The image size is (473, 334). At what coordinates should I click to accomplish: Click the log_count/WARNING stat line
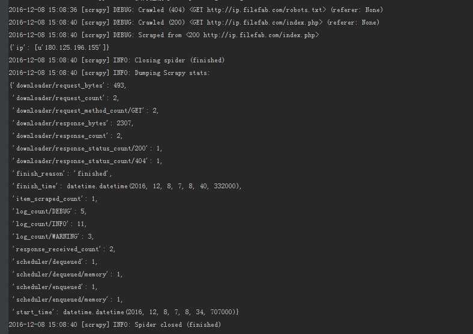coord(52,237)
